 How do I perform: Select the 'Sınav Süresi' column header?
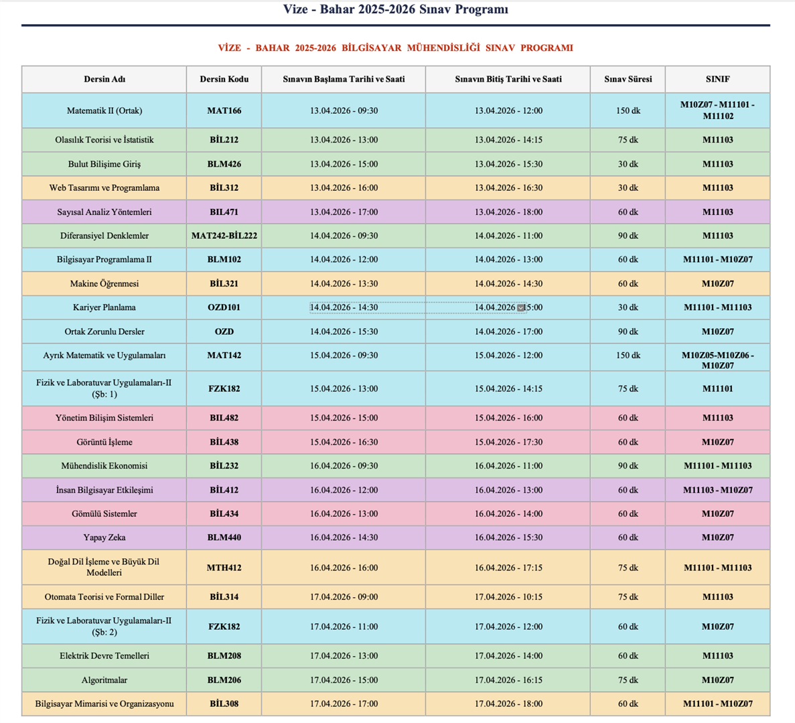[628, 79]
